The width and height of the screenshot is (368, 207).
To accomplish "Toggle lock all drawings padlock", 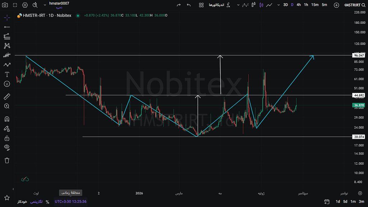I will coord(7,138).
